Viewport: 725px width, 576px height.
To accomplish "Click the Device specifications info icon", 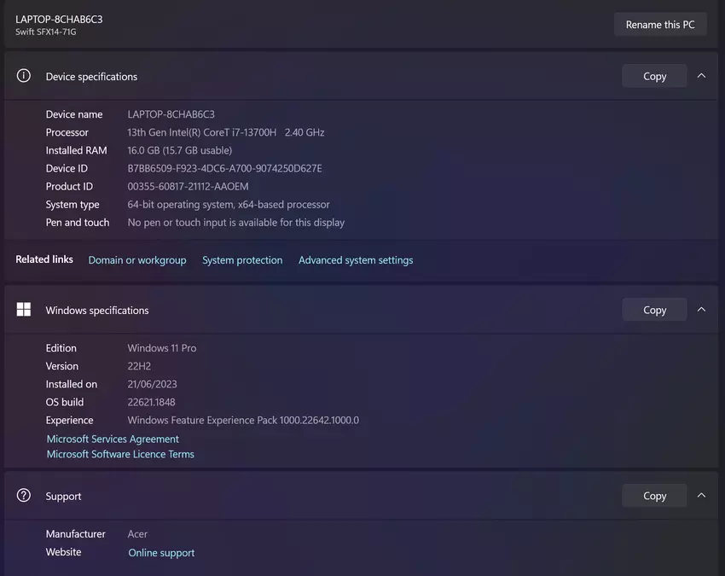I will (x=24, y=76).
